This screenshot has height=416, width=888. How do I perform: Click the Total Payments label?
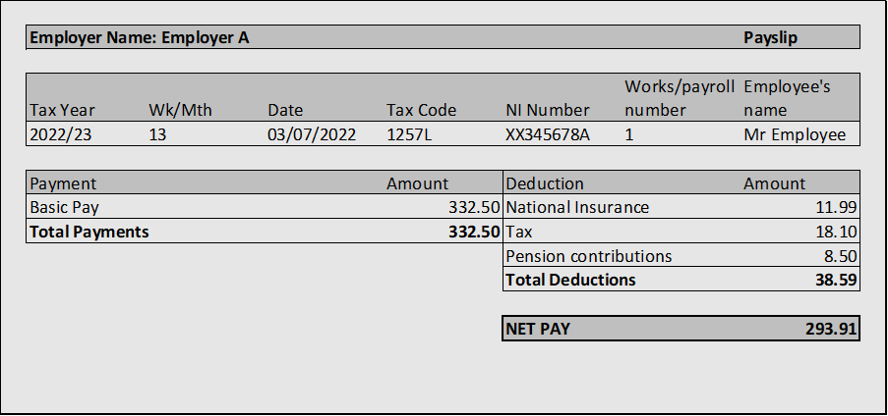[89, 232]
